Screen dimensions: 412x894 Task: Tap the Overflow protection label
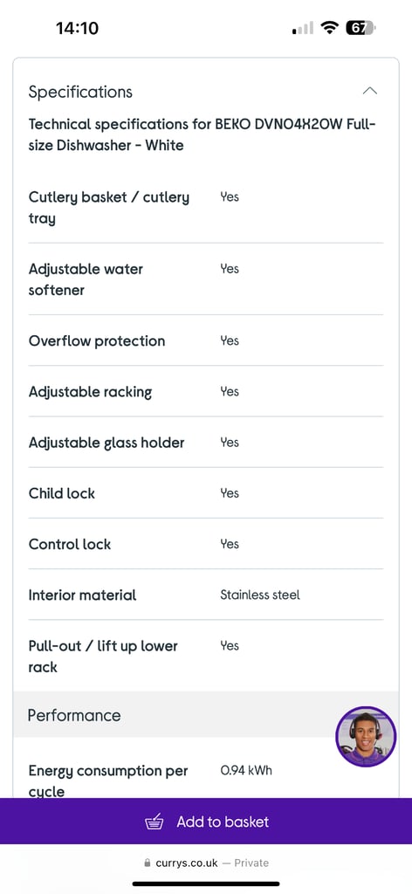click(x=97, y=341)
